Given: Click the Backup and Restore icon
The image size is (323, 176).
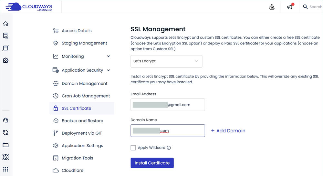Looking at the screenshot, I should [56, 121].
